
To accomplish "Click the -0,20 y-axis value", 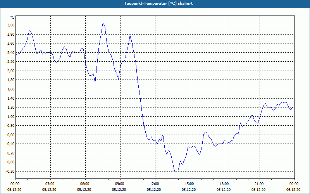I will pyautogui.click(x=11, y=171).
